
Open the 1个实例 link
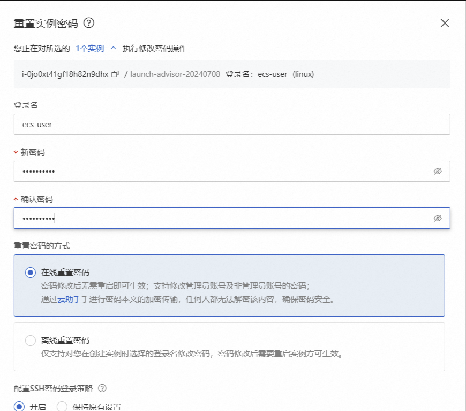click(89, 48)
